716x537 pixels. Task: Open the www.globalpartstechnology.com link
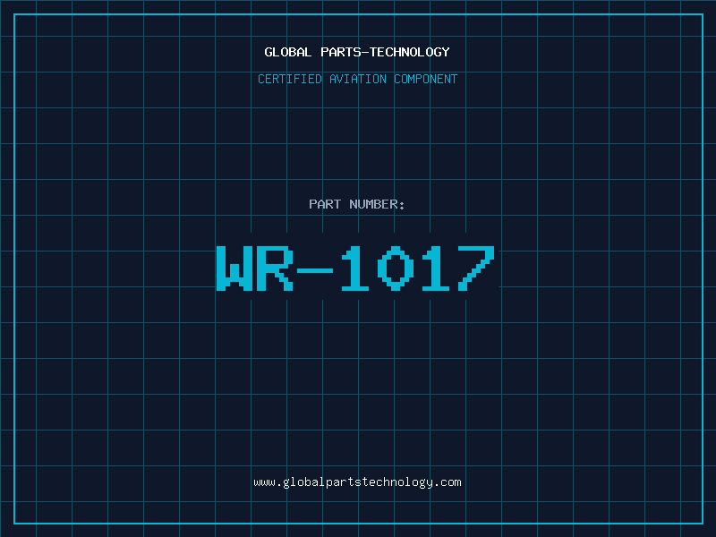[x=357, y=482]
